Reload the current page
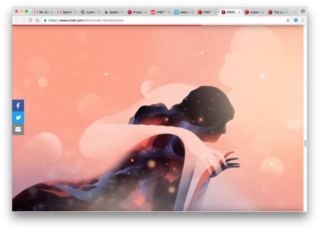The height and width of the screenshot is (230, 319). 30,20
